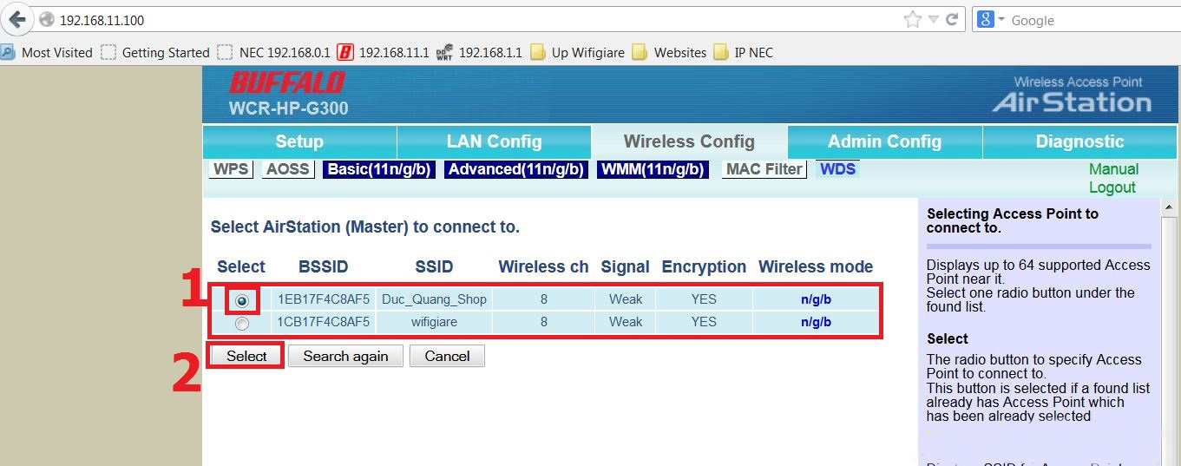Image resolution: width=1181 pixels, height=466 pixels.
Task: Click BSSID 1CB17F4C8AF5 cell
Action: [324, 322]
